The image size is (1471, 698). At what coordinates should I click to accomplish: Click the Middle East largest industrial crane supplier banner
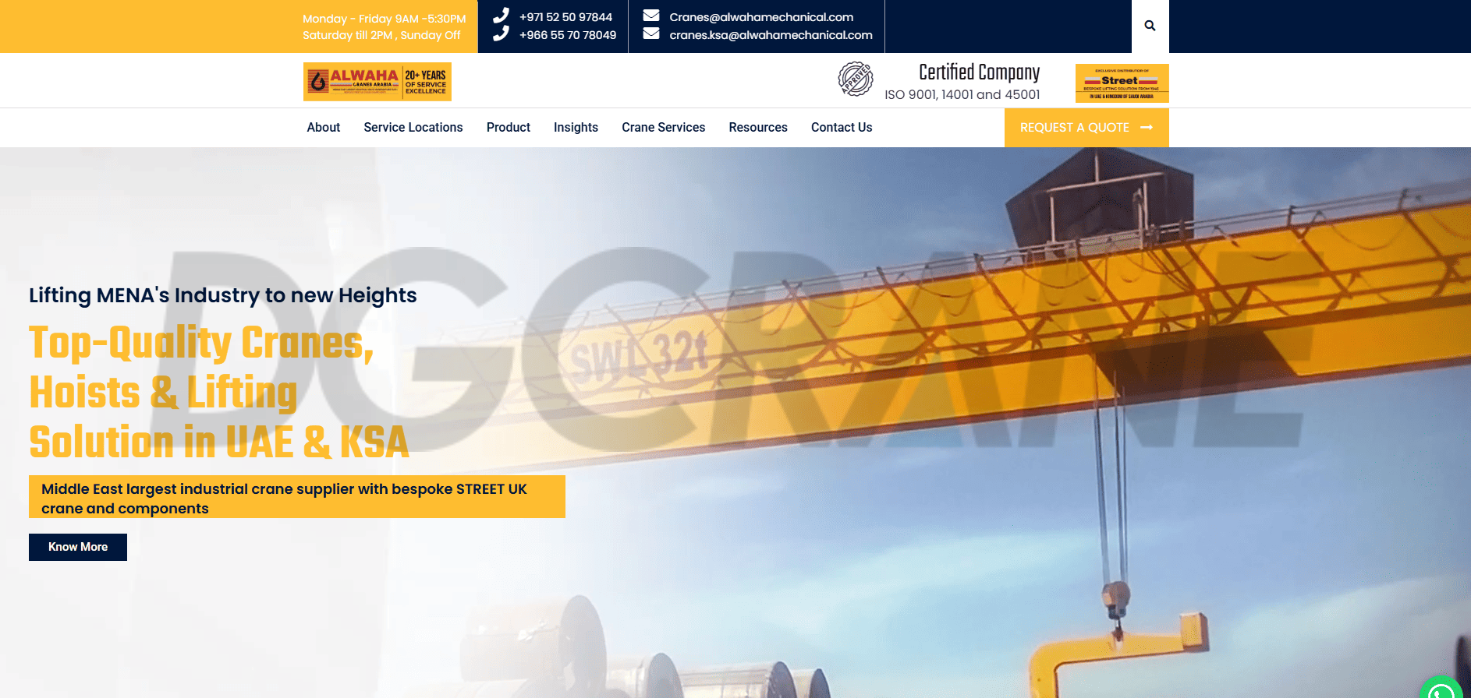click(297, 497)
